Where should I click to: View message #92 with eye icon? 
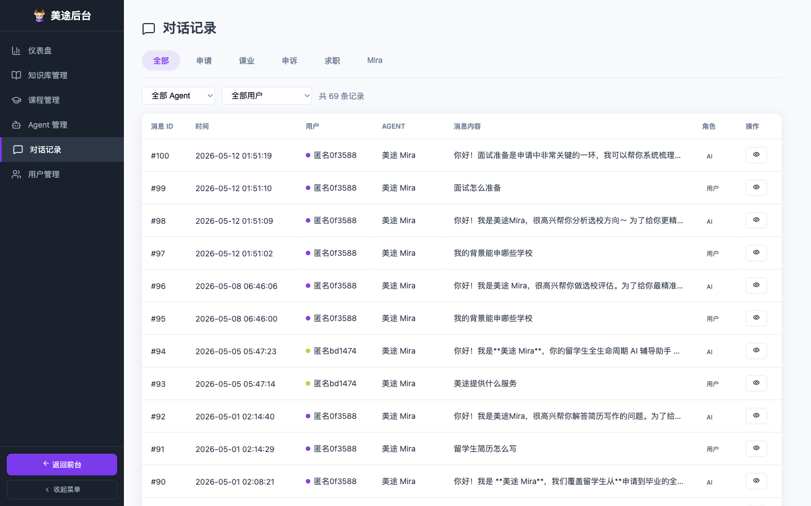(x=756, y=416)
